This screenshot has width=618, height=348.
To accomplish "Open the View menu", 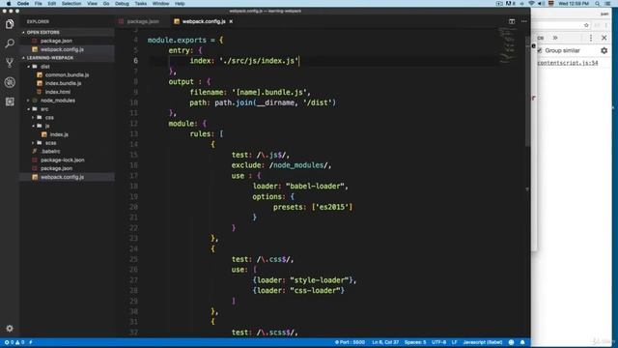I will click(x=93, y=4).
